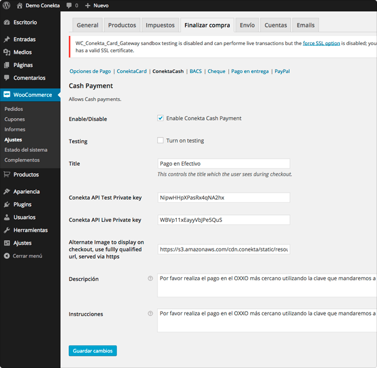Click the Herramientas wrench icon
377x368 pixels.
[x=7, y=230]
